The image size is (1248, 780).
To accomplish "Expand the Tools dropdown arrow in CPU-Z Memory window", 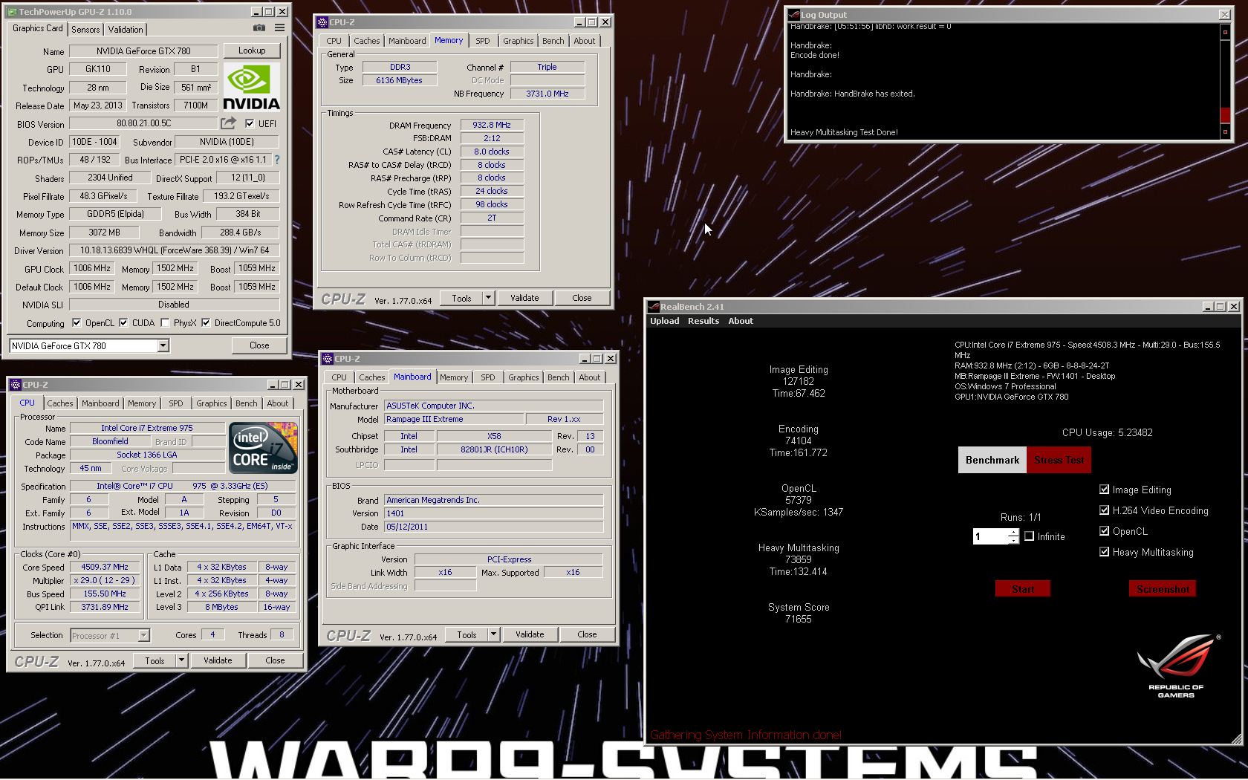I will (x=488, y=298).
